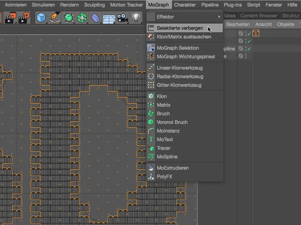Open render settings clapperboard with gear
The height and width of the screenshot is (225, 301).
[23, 18]
